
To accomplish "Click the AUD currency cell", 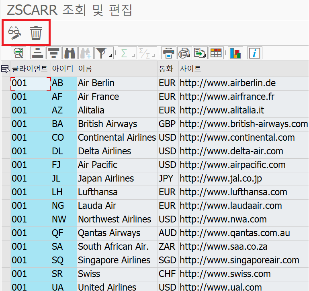I will [x=168, y=234].
